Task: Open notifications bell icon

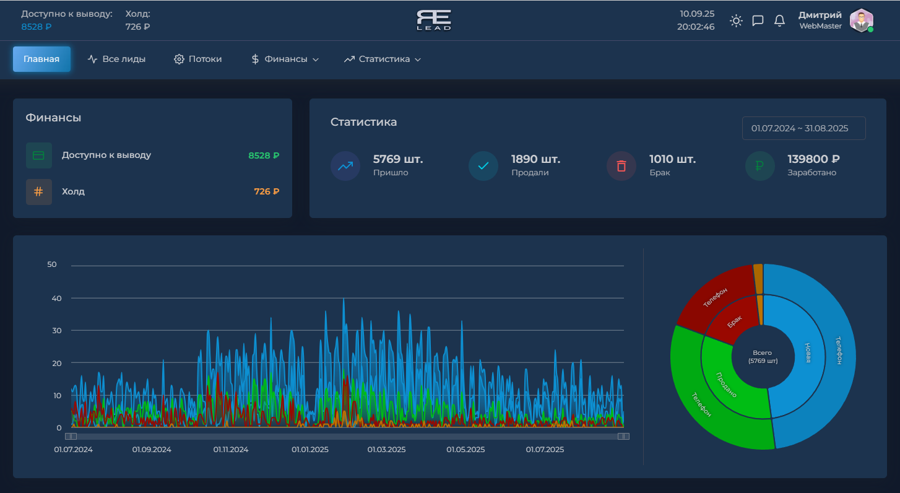Action: pyautogui.click(x=780, y=20)
